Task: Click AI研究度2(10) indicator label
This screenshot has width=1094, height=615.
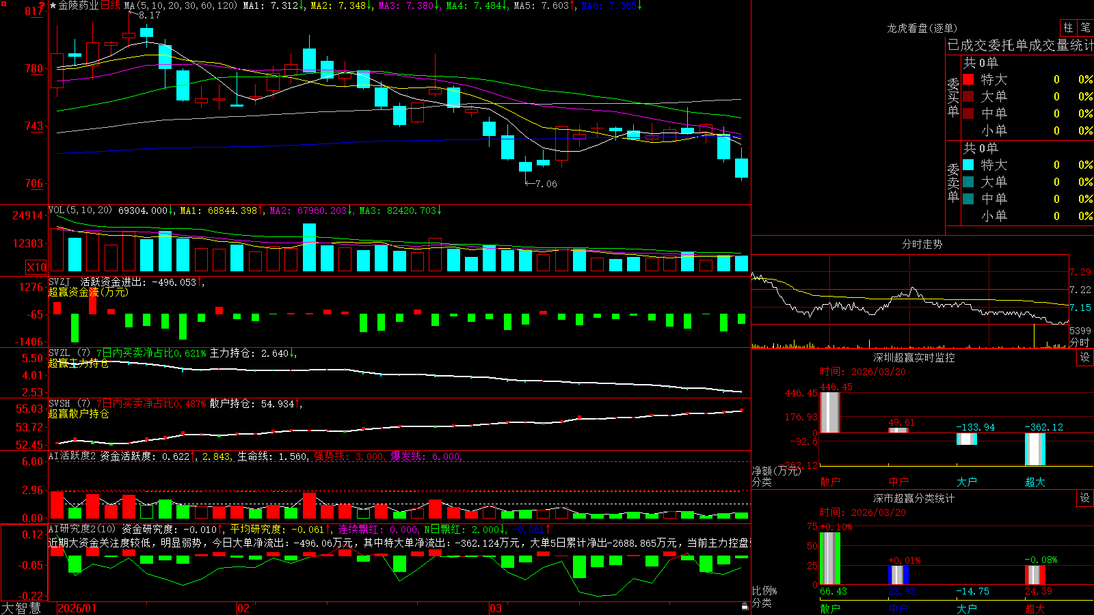Action: pos(82,529)
